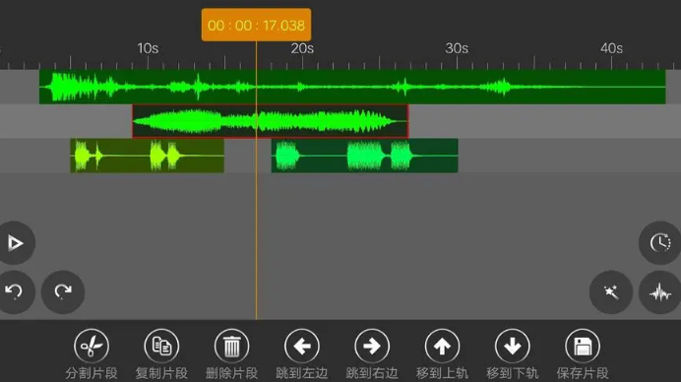Select the long top track audio clip

click(352, 87)
